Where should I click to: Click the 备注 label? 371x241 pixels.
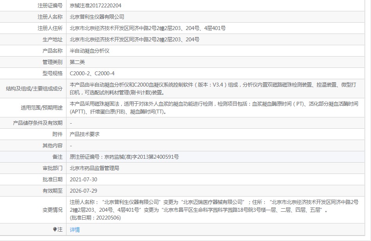pyautogui.click(x=57, y=157)
